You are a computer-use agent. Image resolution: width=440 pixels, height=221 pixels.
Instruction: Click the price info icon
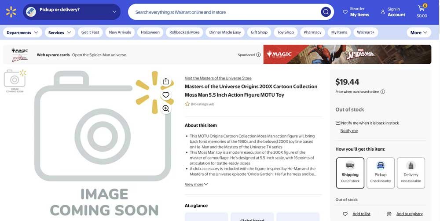coord(382,92)
